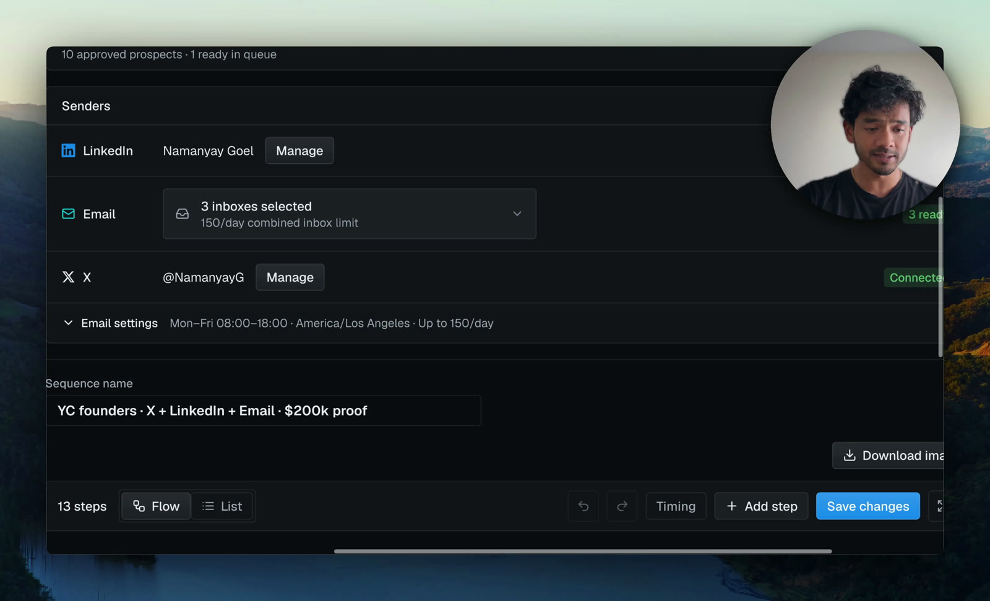
Task: Click the Connected status badge for X
Action: tap(914, 277)
